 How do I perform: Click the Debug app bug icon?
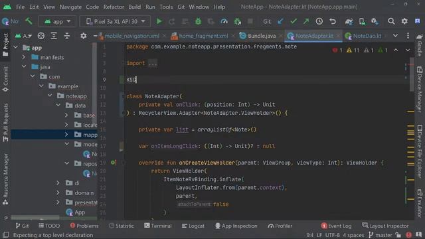point(198,21)
